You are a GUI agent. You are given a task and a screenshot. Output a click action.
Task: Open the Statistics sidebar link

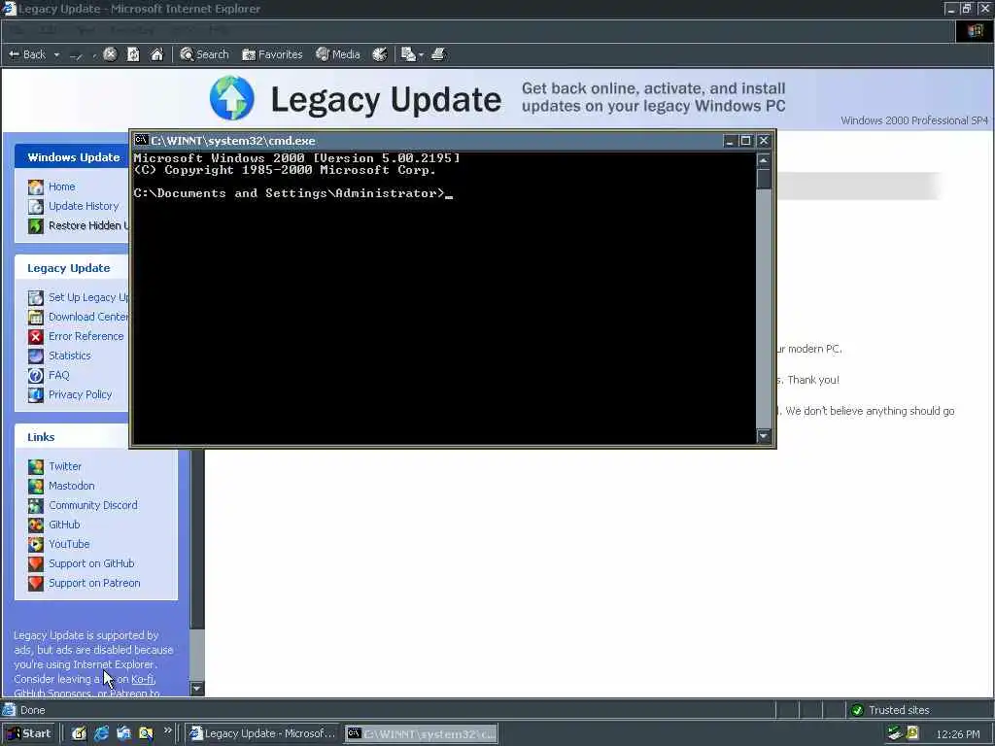coord(70,356)
